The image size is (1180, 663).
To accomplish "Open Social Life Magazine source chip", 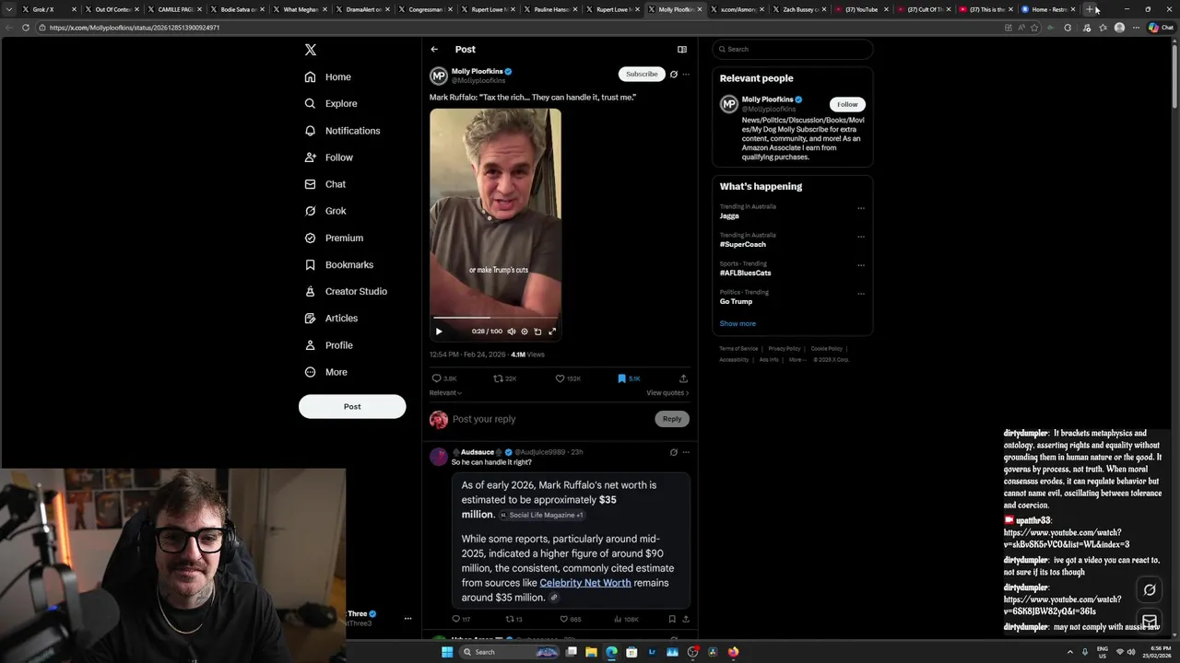I will point(541,515).
